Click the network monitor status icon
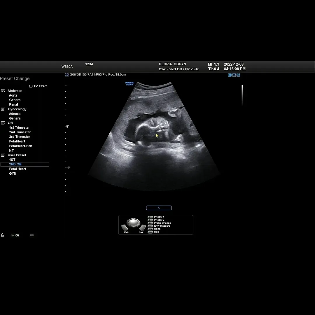This screenshot has height=315, width=315. tap(17, 235)
